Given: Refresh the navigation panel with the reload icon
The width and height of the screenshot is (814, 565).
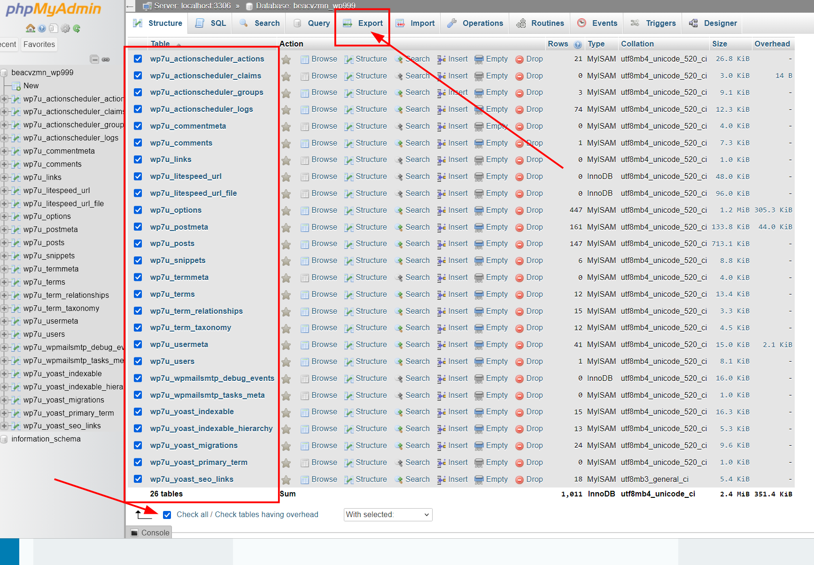Looking at the screenshot, I should pyautogui.click(x=77, y=28).
